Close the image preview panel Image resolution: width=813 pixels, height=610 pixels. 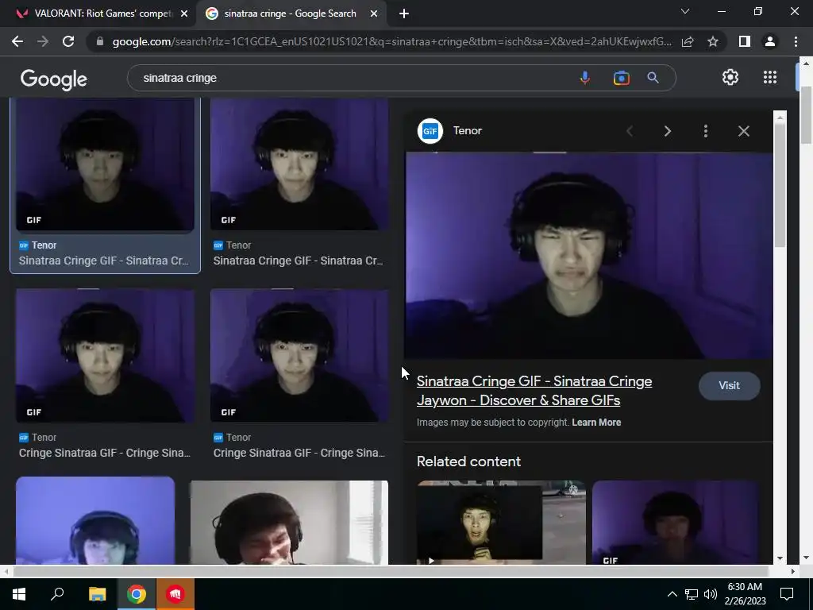743,131
